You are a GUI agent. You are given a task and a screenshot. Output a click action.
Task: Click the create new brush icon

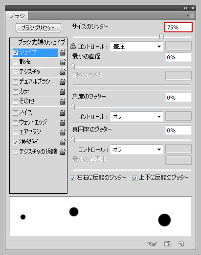tap(181, 244)
